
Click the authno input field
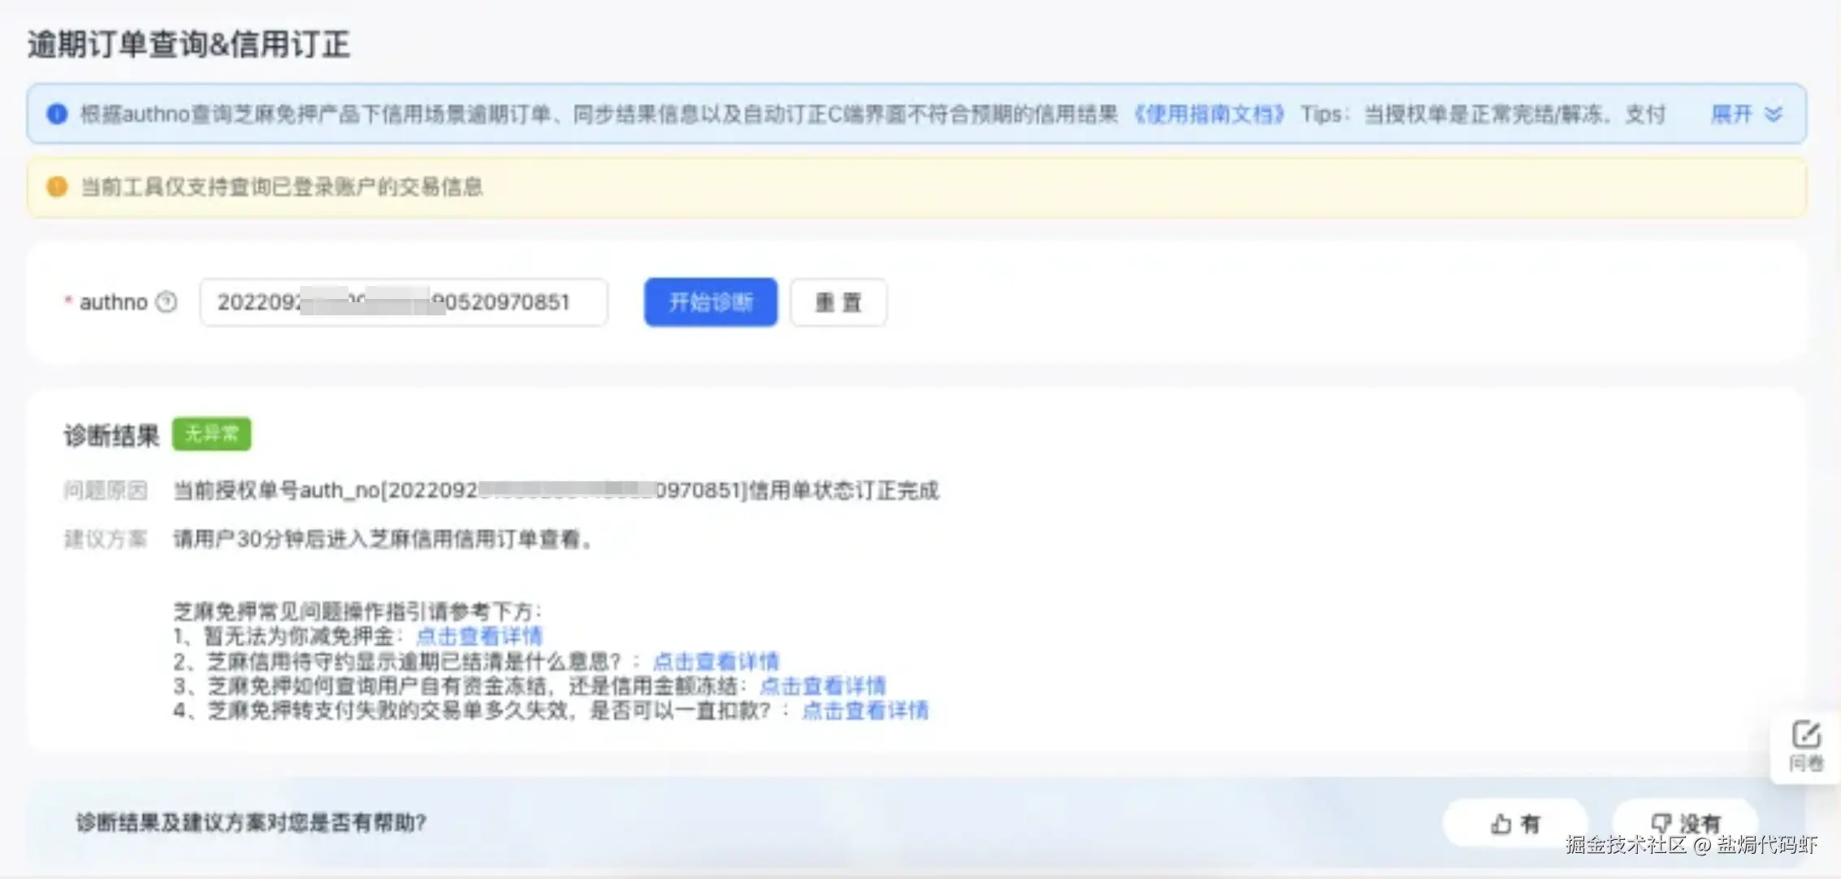pyautogui.click(x=403, y=302)
